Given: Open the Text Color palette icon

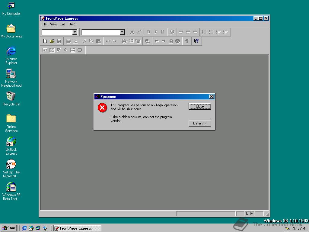Looking at the screenshot, I should point(172,32).
